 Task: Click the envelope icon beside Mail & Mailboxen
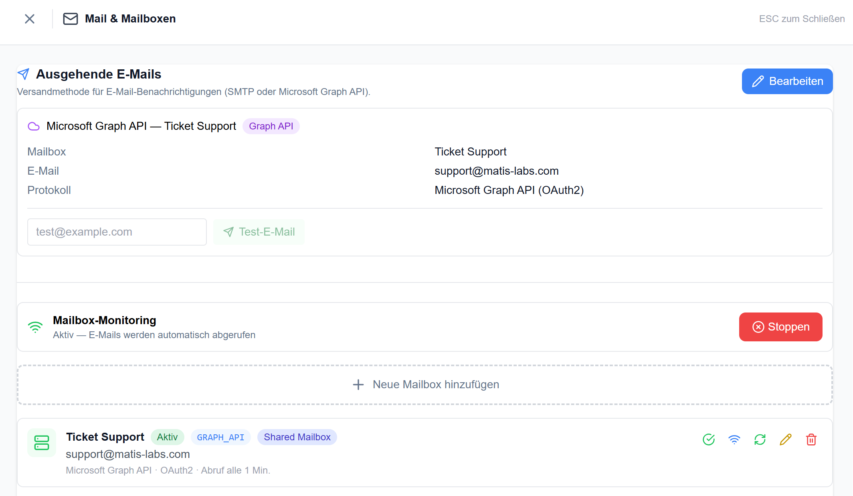pyautogui.click(x=70, y=18)
